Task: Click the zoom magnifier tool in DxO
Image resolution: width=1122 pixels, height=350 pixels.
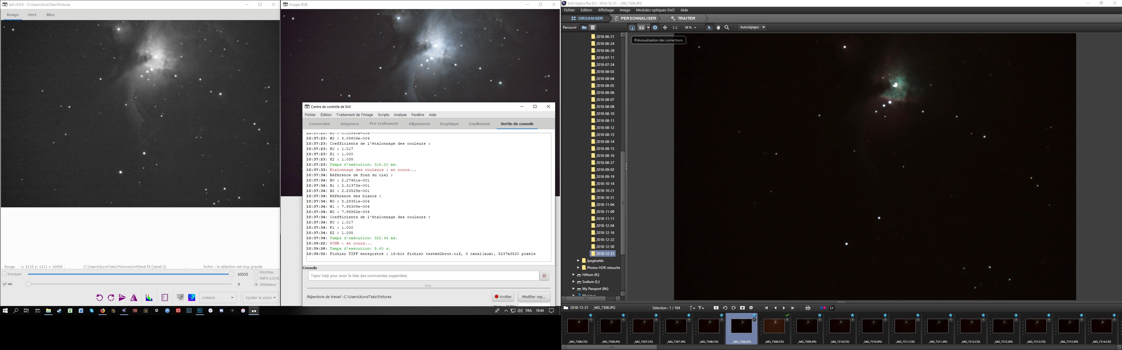Action: (726, 27)
